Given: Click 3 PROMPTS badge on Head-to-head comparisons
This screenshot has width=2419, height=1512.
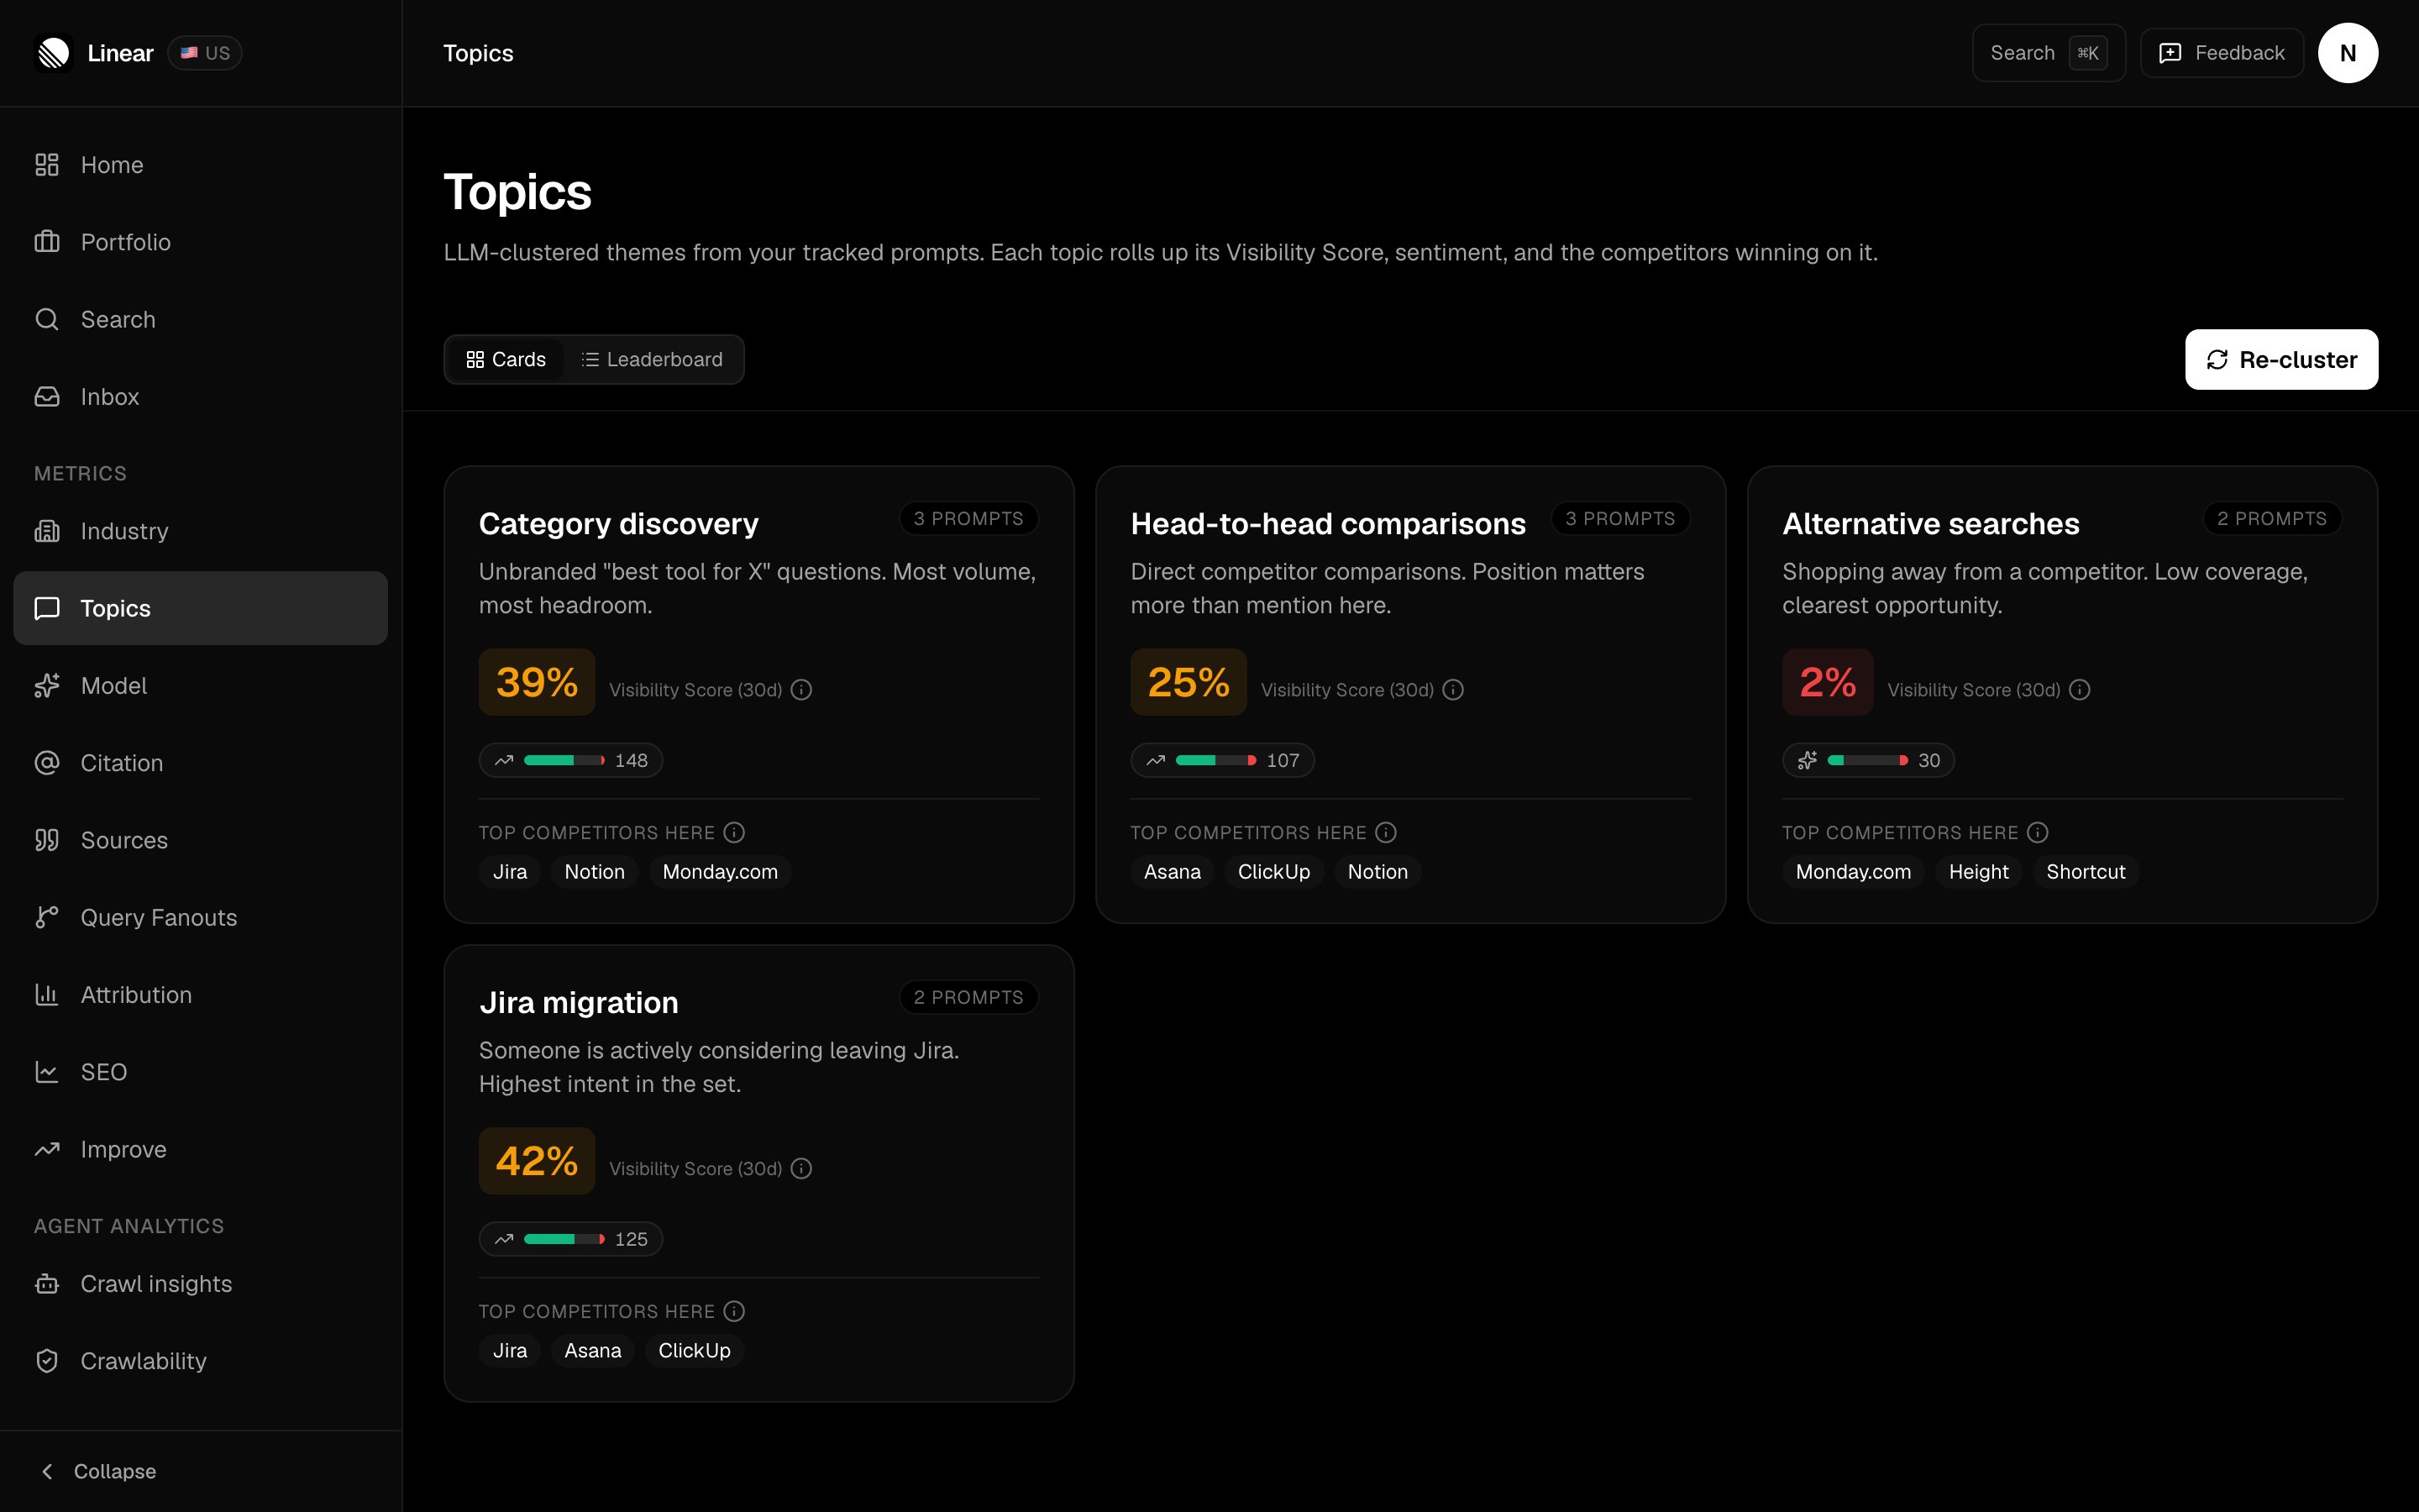Looking at the screenshot, I should click(x=1620, y=518).
